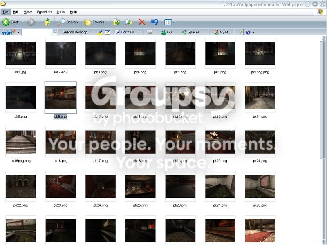327x245 pixels.
Task: Click the file name PK2.JPG
Action: pyautogui.click(x=60, y=72)
